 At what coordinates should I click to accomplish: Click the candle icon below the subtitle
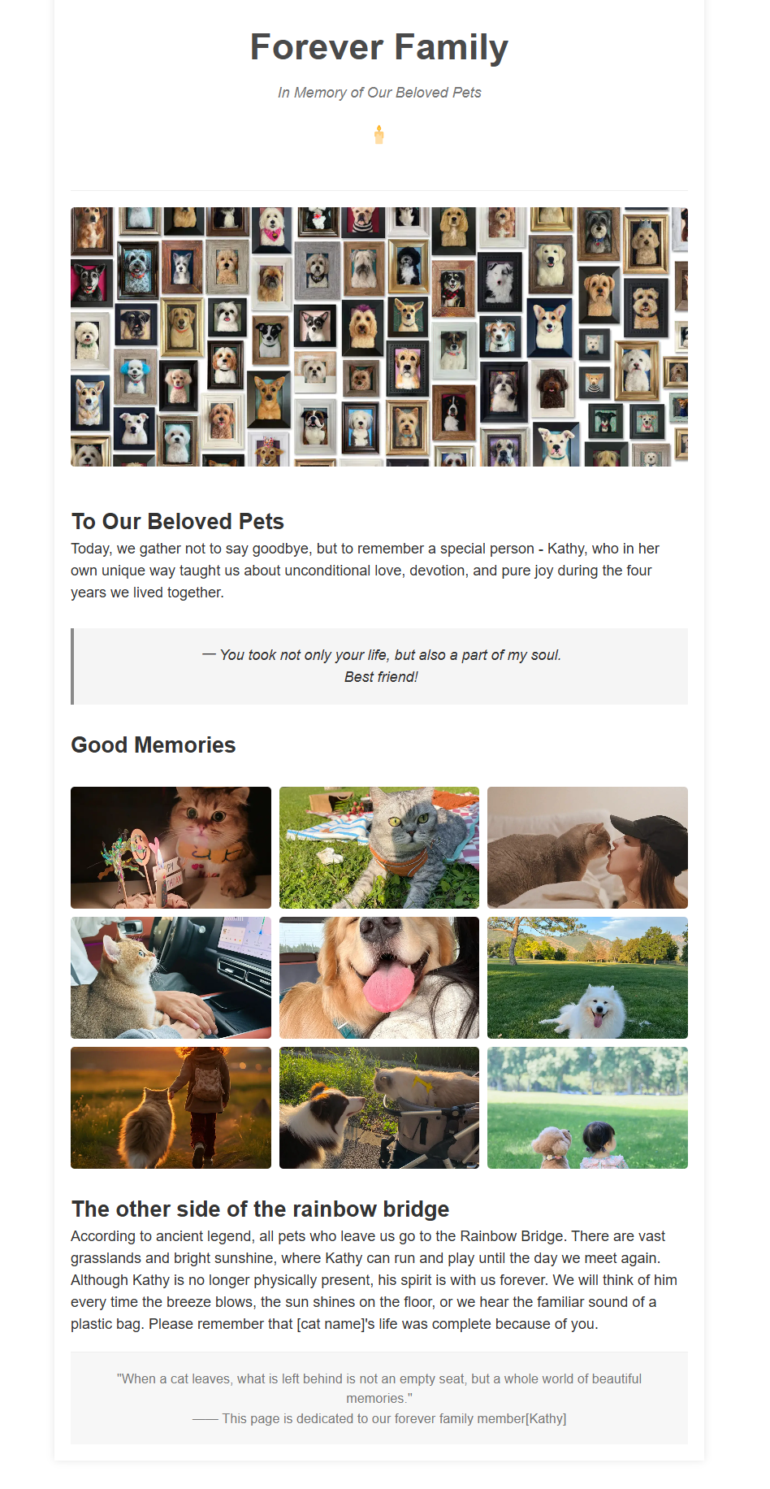coord(379,135)
